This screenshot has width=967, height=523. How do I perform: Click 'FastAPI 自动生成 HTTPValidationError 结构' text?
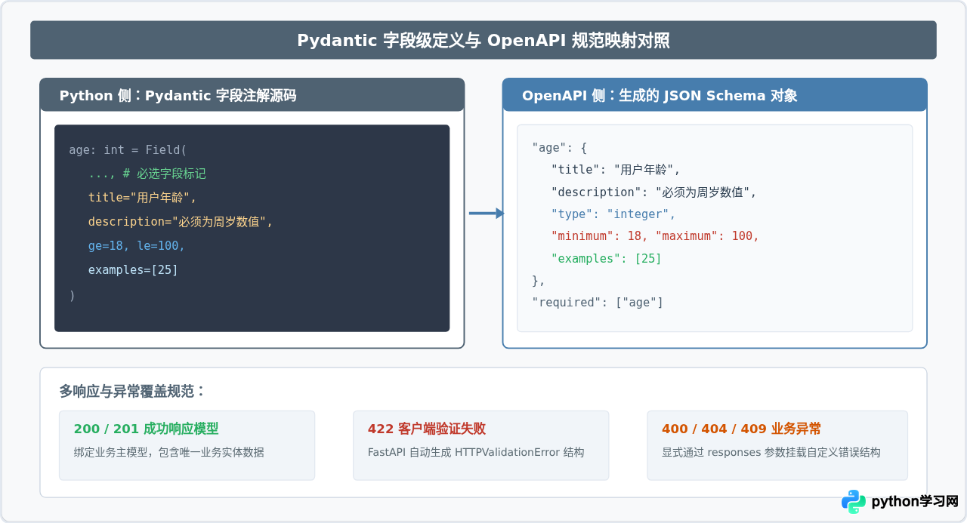pyautogui.click(x=476, y=453)
